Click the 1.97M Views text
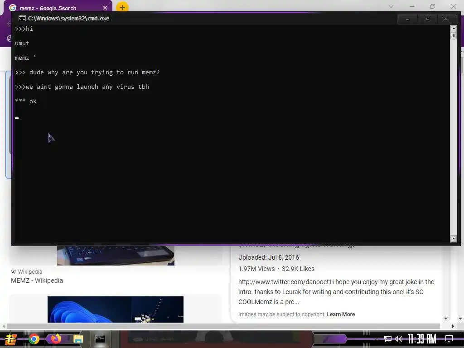This screenshot has width=464, height=348. coord(256,269)
